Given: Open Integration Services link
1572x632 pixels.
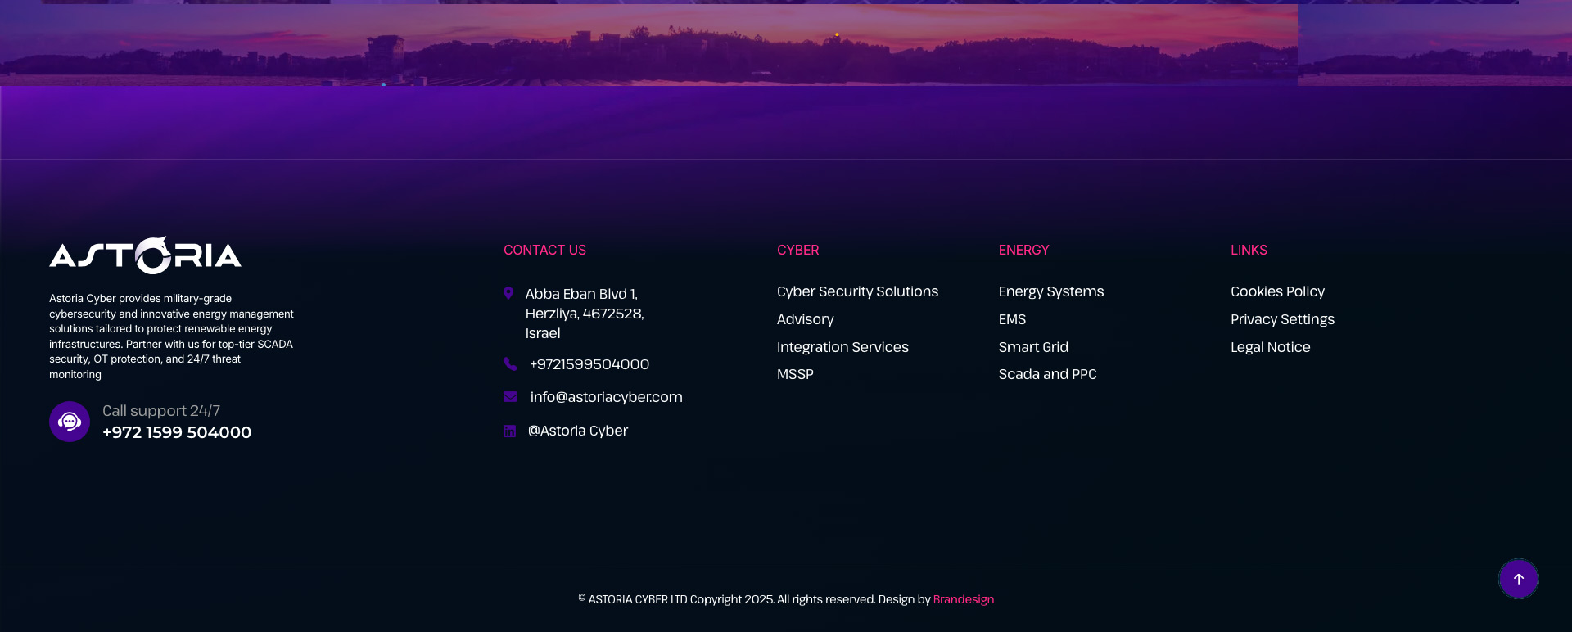Looking at the screenshot, I should click(842, 347).
